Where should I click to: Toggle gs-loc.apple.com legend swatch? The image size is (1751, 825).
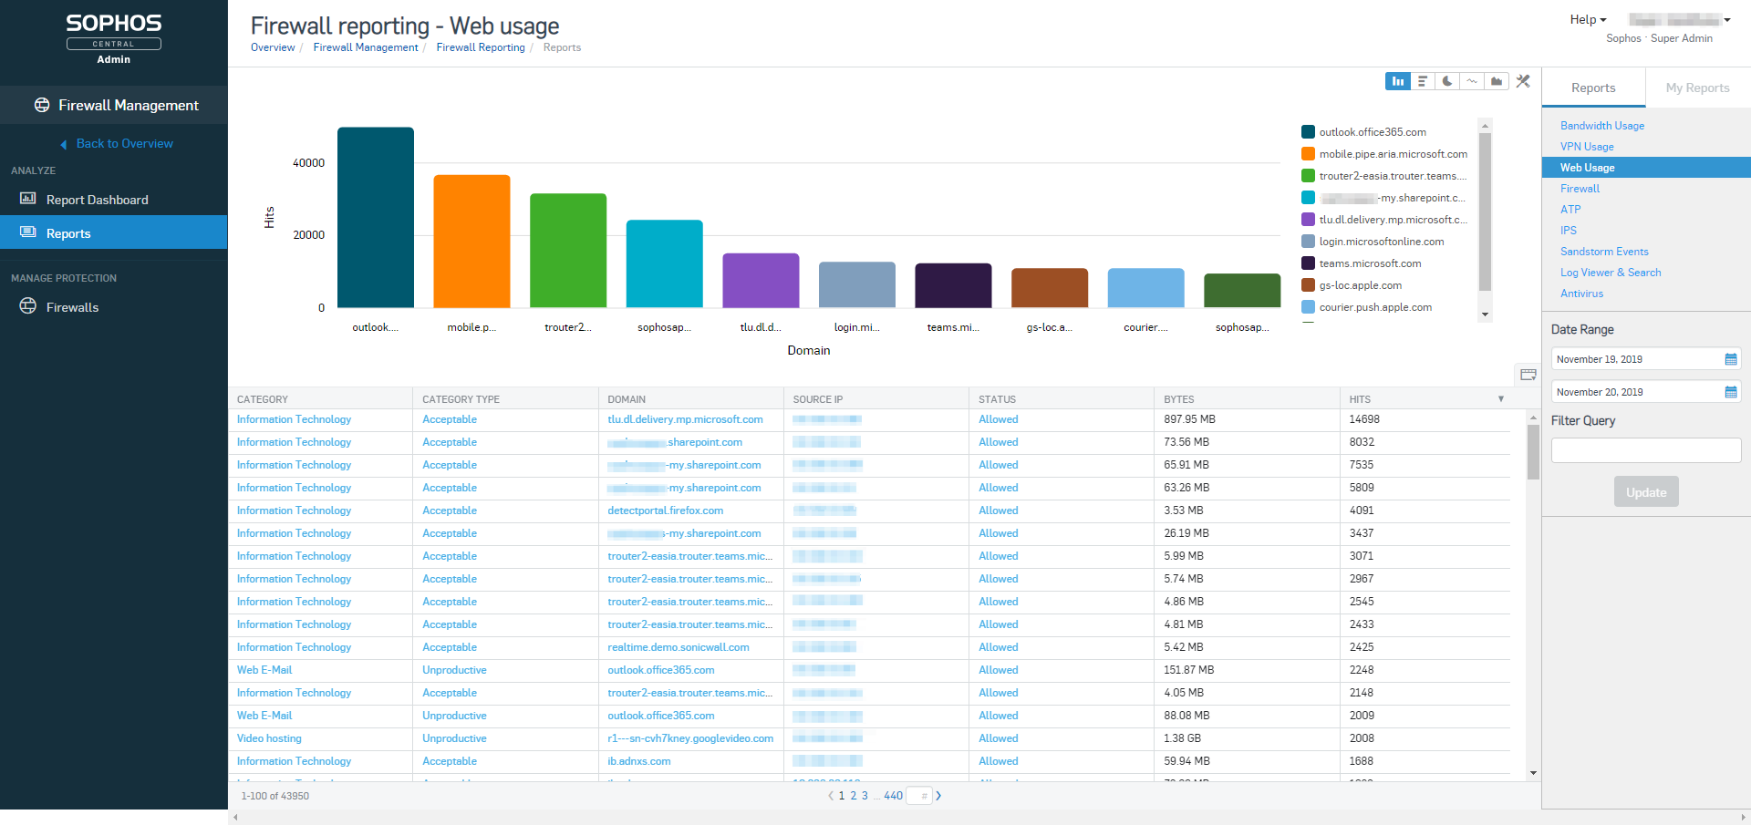1308,285
